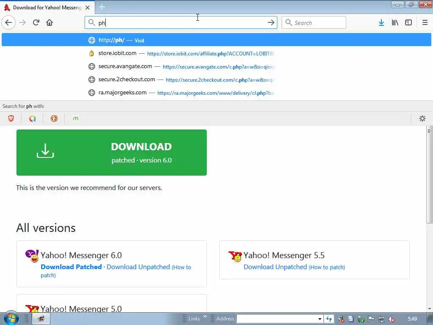Search with the DuckDuckGo engine icon
This screenshot has height=325, width=433.
tap(54, 118)
